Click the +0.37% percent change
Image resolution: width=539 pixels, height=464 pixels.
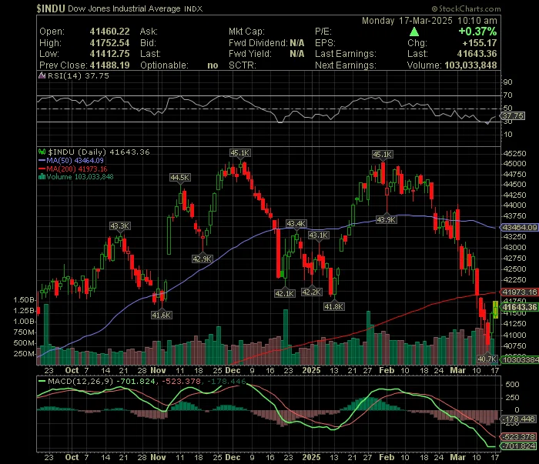477,32
